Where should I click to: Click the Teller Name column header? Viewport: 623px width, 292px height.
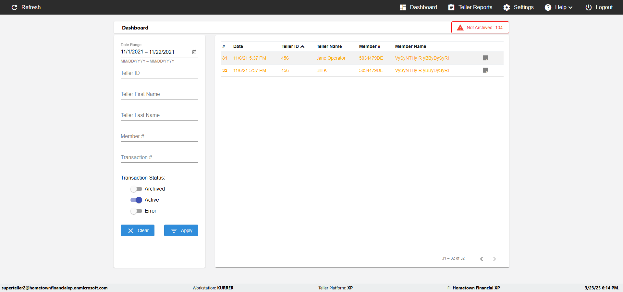(x=329, y=46)
